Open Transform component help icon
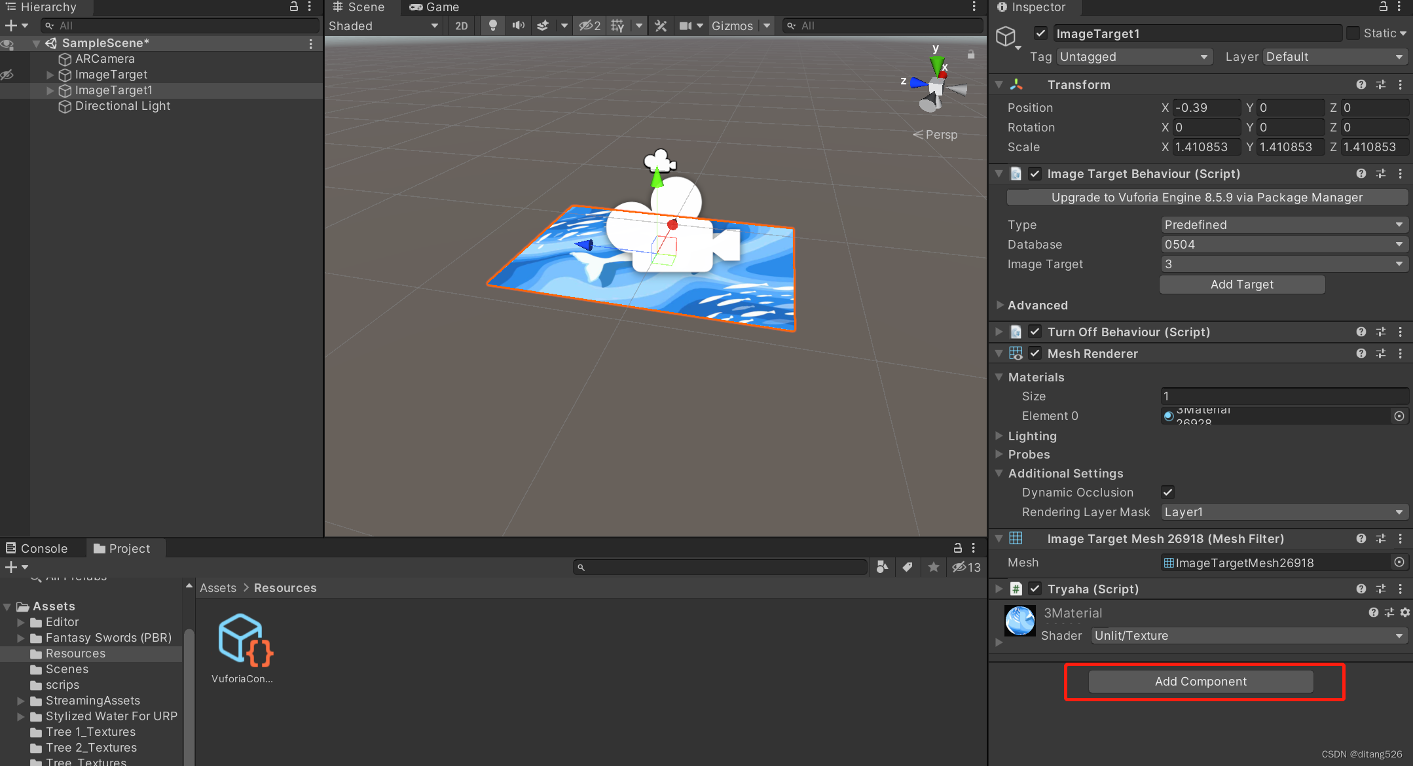The width and height of the screenshot is (1413, 766). coord(1361,84)
